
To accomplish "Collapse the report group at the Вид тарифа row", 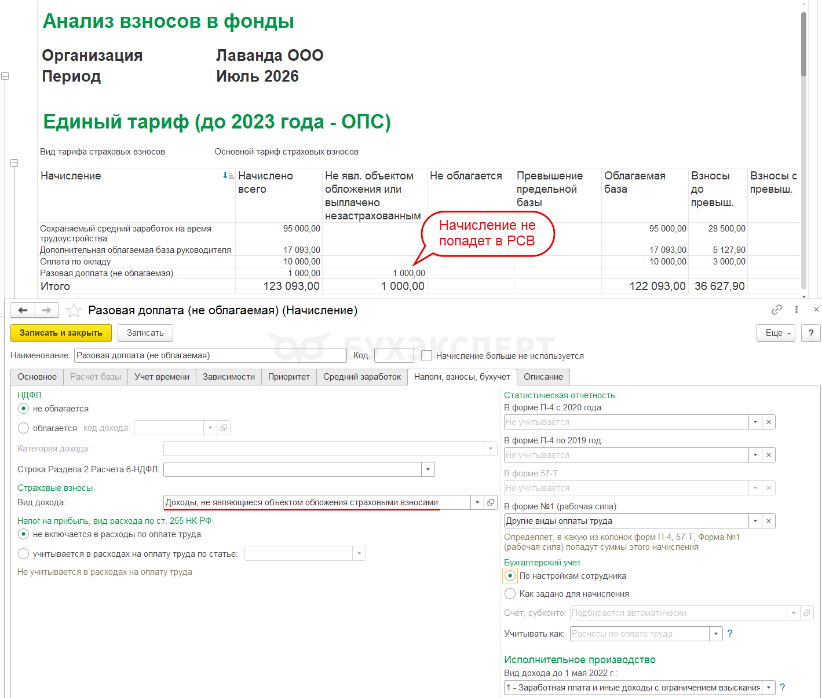I will click(14, 163).
